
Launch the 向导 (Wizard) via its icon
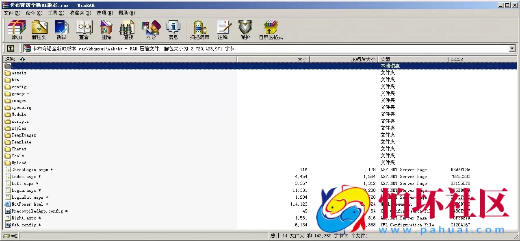[151, 28]
